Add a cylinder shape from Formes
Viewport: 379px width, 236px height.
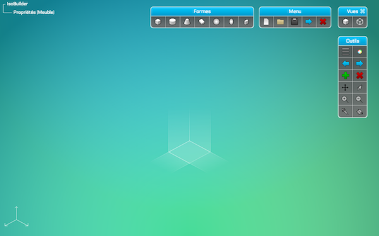coord(172,22)
